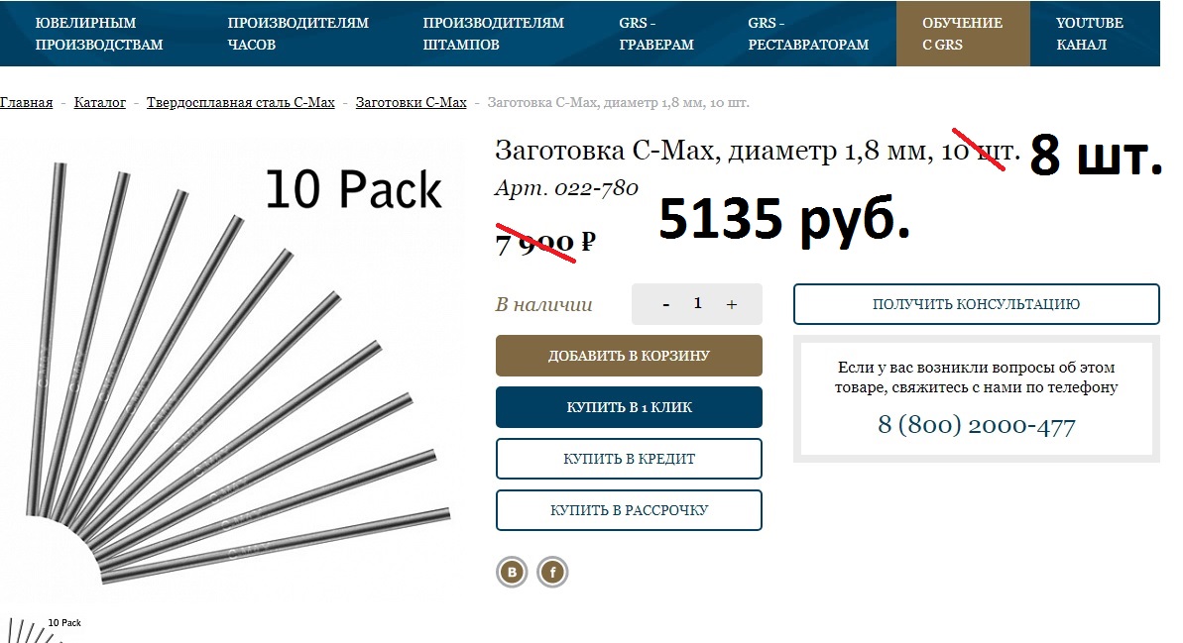Choose Купить в рассрочку option
This screenshot has height=643, width=1183.
click(630, 510)
